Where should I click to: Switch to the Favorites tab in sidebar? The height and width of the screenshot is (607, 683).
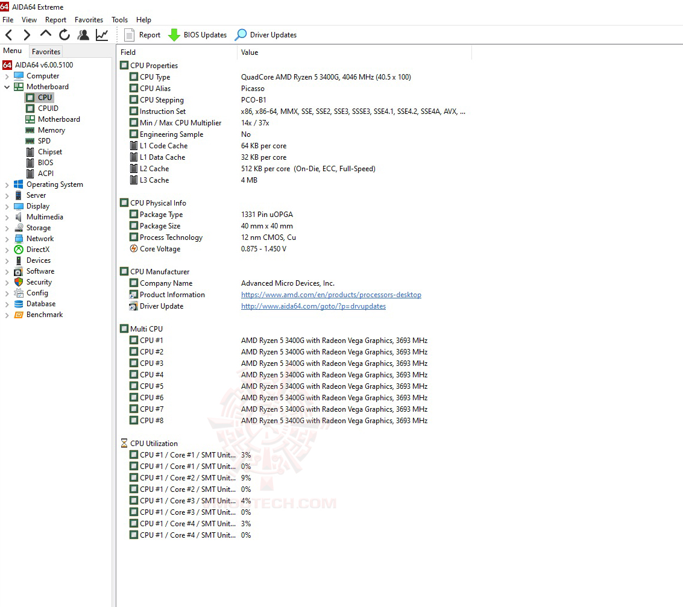pyautogui.click(x=46, y=51)
